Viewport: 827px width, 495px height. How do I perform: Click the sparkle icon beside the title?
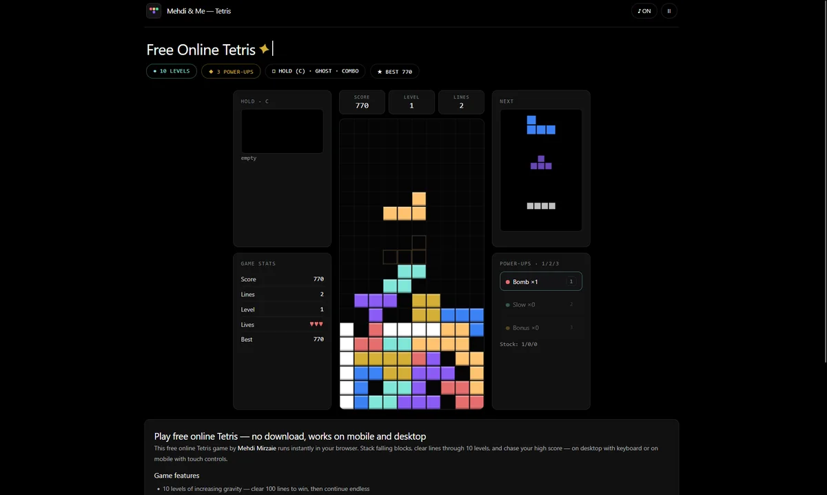point(263,49)
